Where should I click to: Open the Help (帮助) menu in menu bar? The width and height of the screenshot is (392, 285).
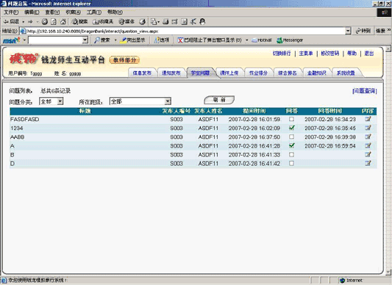click(115, 12)
